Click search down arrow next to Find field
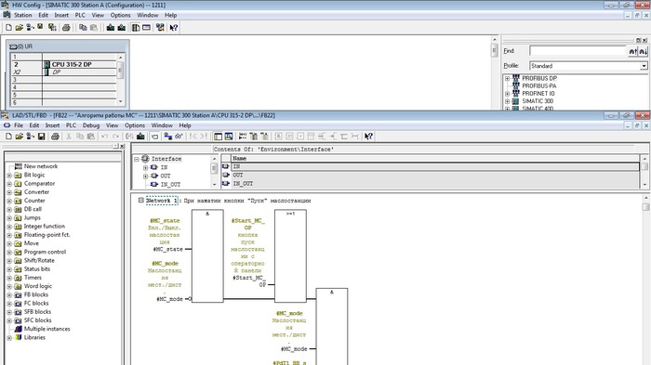Viewport: 651px width, 365px height. tap(644, 51)
